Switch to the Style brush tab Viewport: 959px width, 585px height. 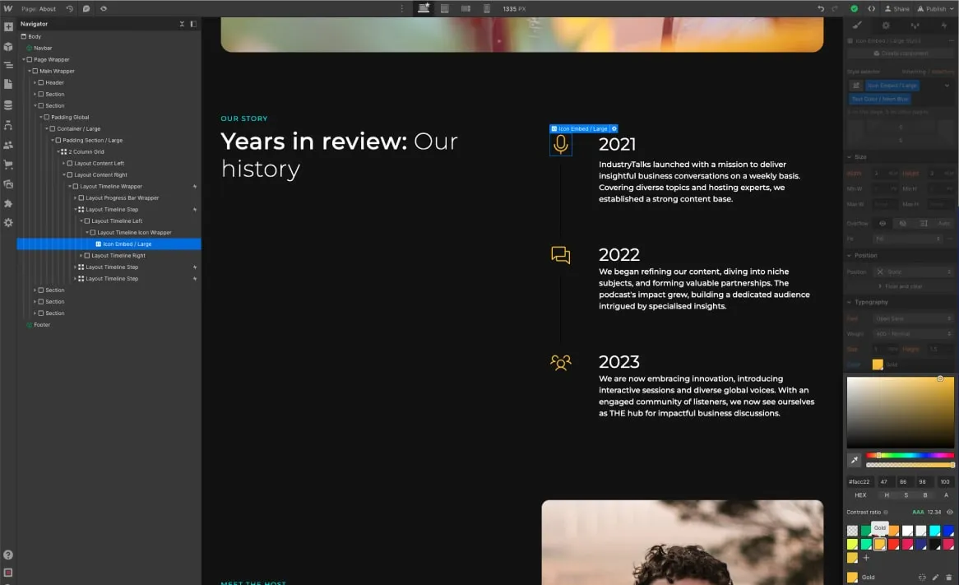pos(857,25)
